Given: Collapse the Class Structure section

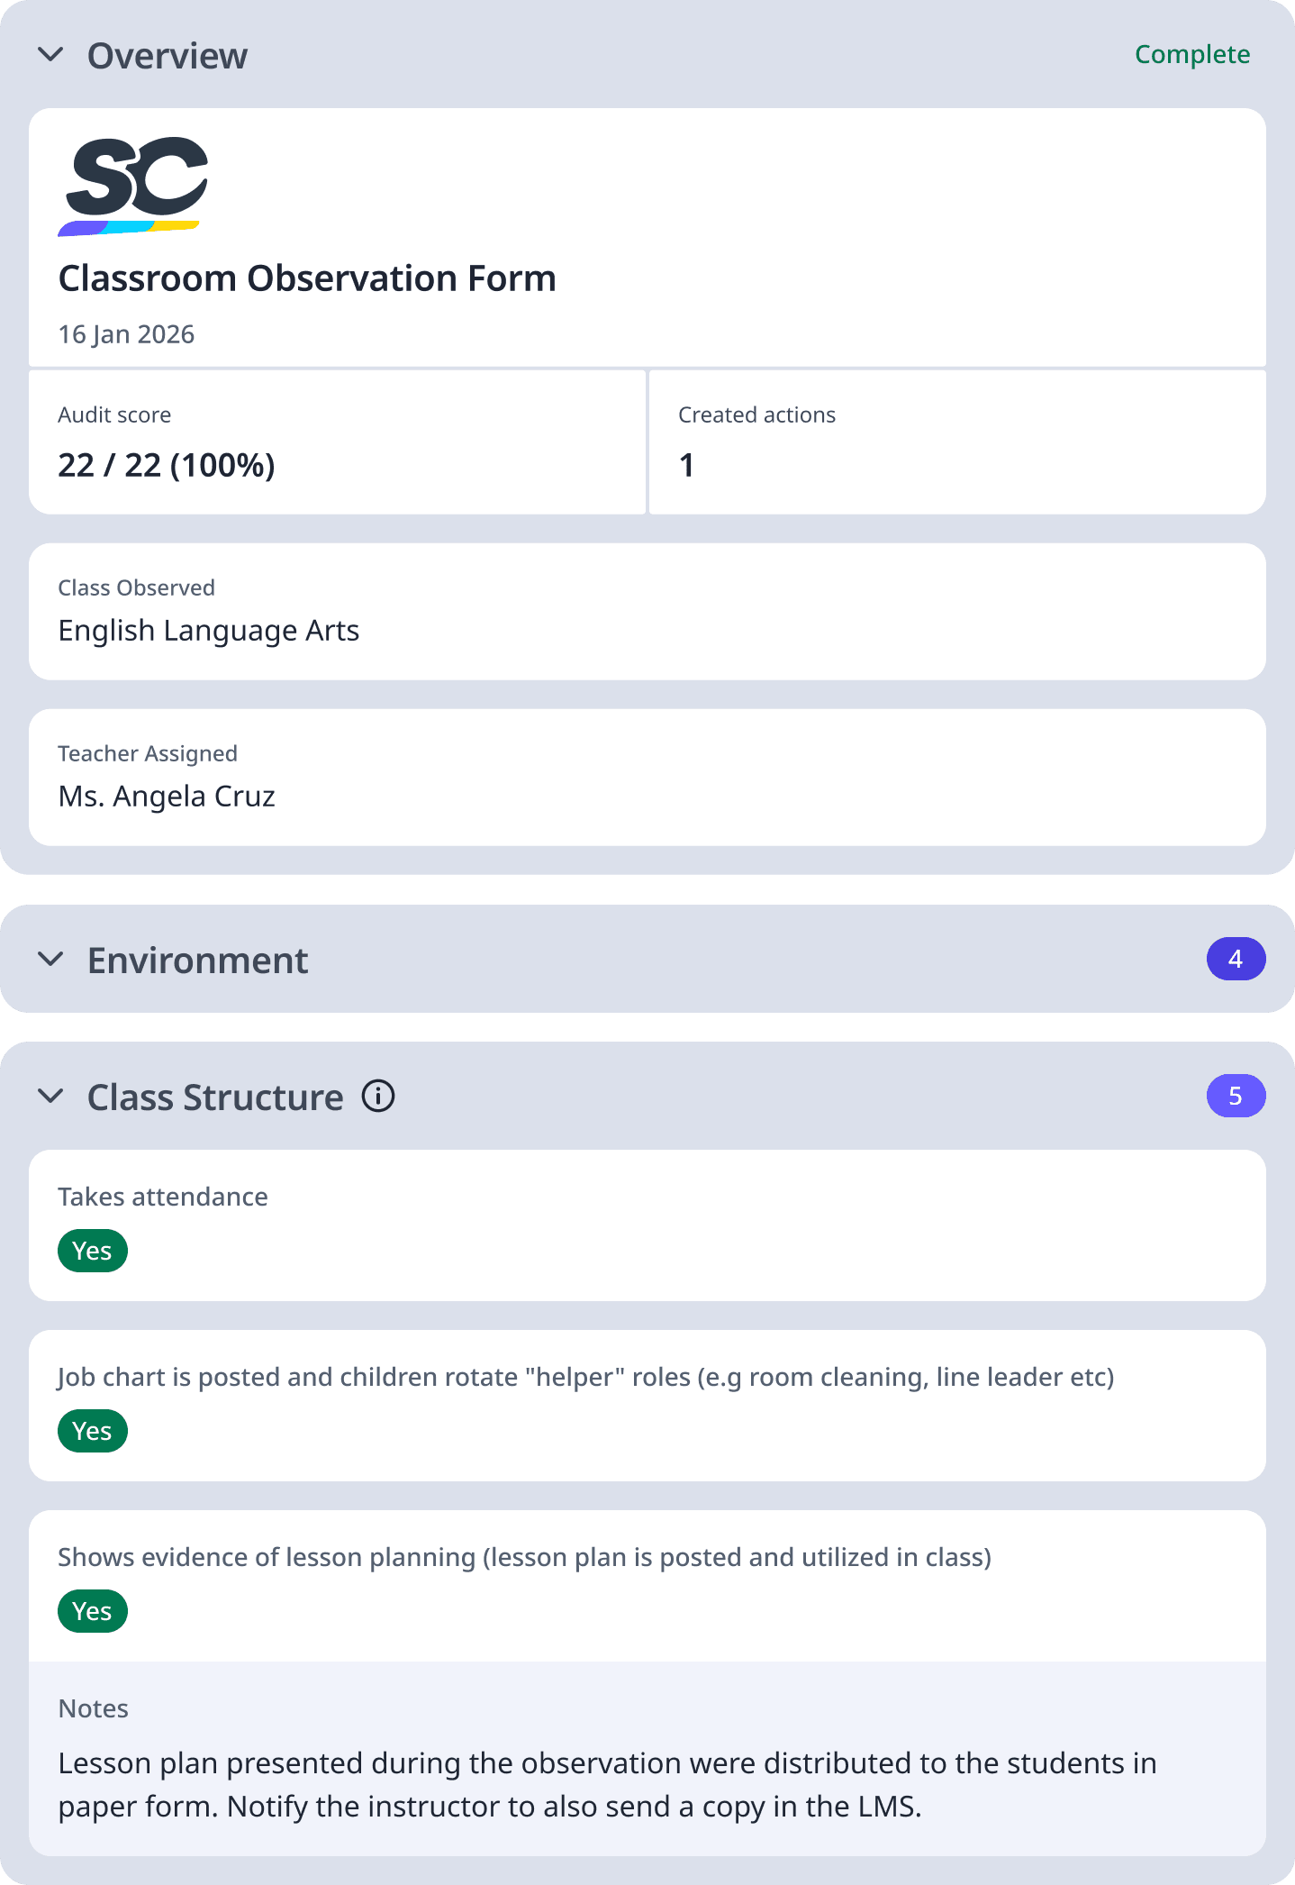Looking at the screenshot, I should click(x=51, y=1096).
